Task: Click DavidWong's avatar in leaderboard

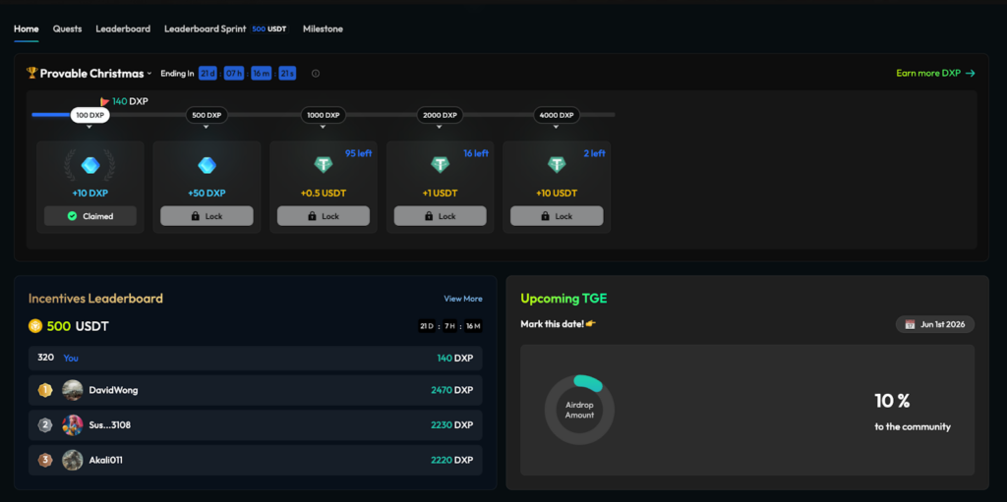Action: pos(73,390)
